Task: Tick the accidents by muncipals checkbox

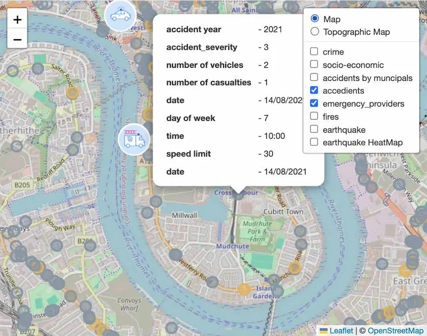Action: 314,77
